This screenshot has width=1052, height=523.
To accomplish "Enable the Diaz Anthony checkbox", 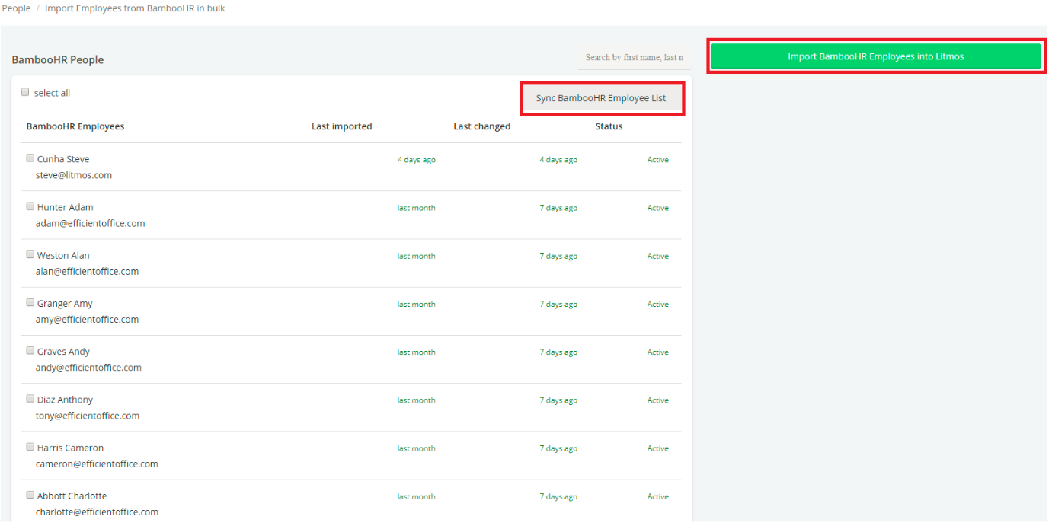I will [30, 399].
